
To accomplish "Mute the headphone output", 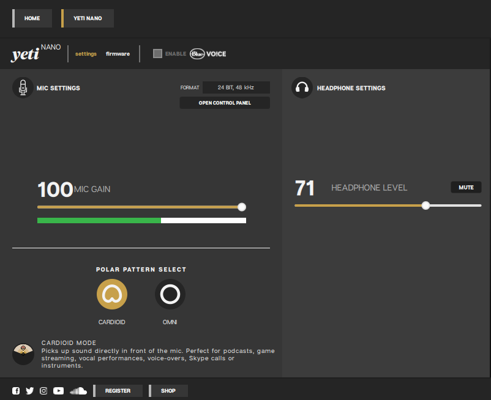I will click(466, 187).
